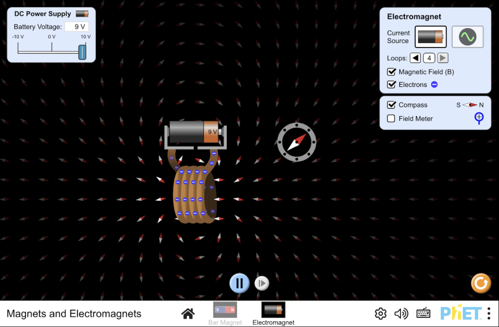The height and width of the screenshot is (327, 499).
Task: Open the PhET logo menu
Action: [x=461, y=313]
